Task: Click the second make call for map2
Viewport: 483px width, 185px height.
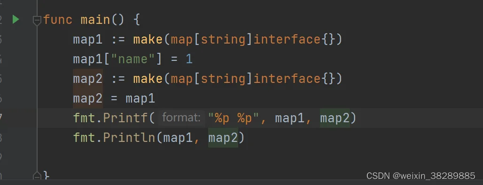Action: (148, 79)
